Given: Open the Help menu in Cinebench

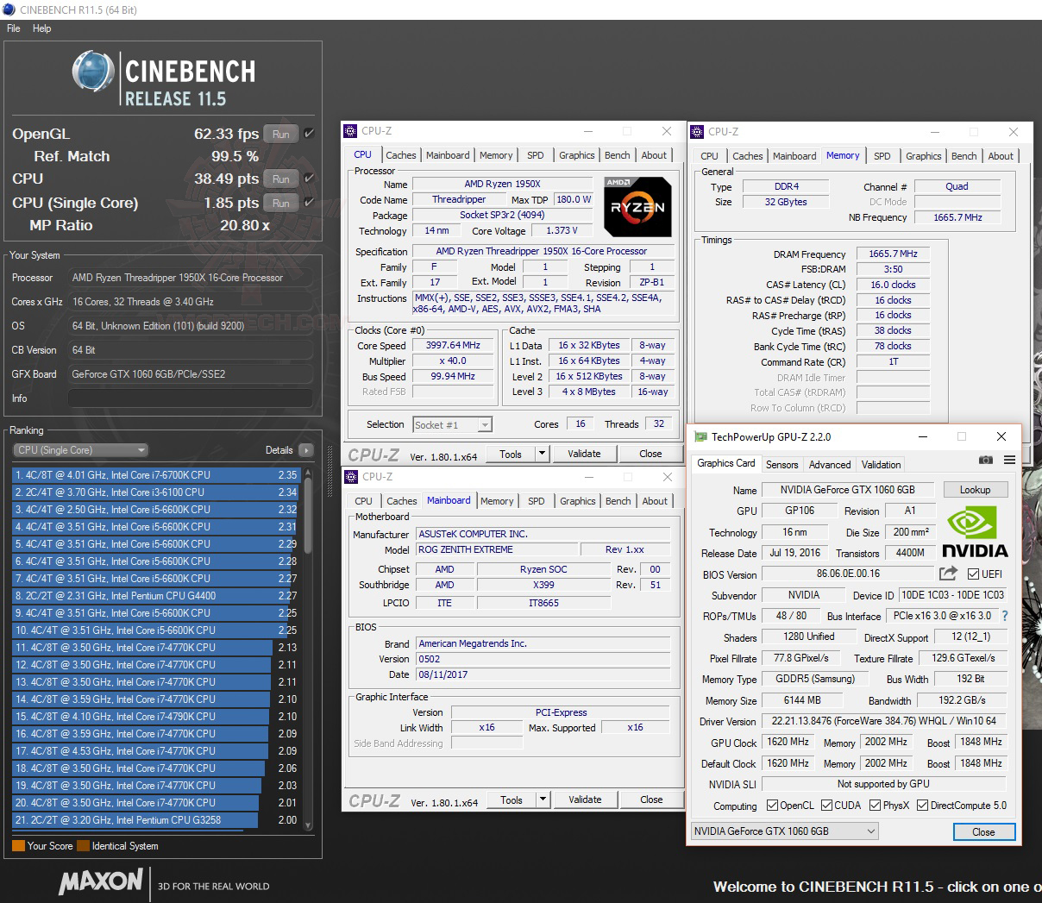Looking at the screenshot, I should (x=41, y=28).
